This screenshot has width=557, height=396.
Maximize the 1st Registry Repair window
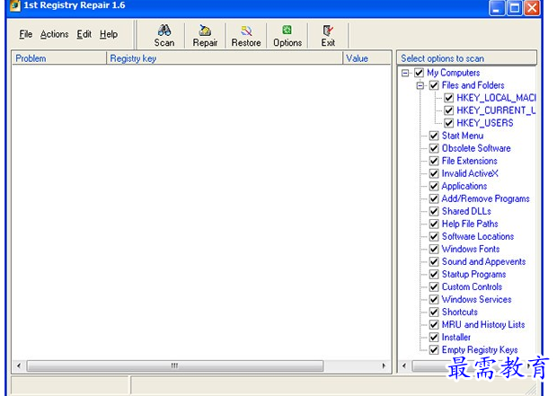[515, 8]
